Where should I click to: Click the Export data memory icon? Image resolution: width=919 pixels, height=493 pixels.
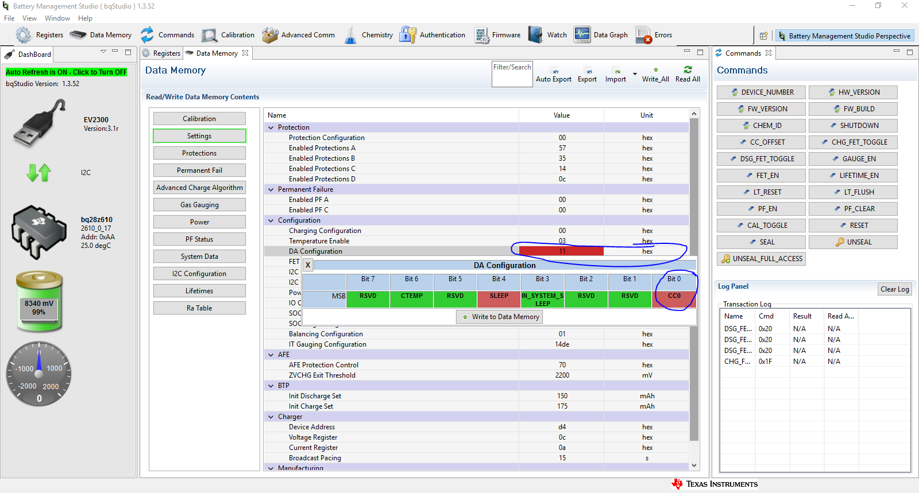click(587, 75)
